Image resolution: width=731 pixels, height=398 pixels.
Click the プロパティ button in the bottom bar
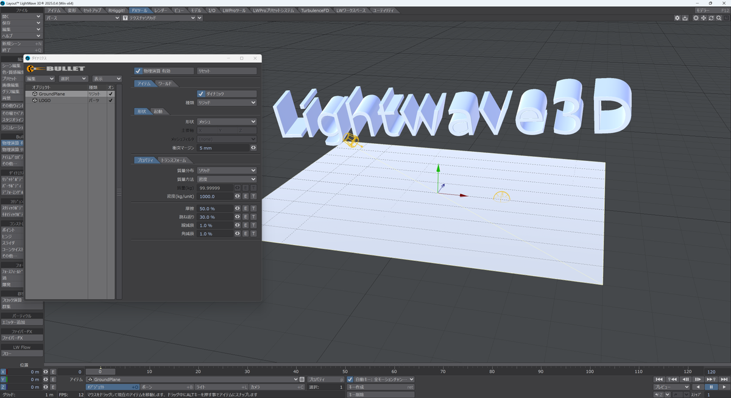pyautogui.click(x=326, y=379)
